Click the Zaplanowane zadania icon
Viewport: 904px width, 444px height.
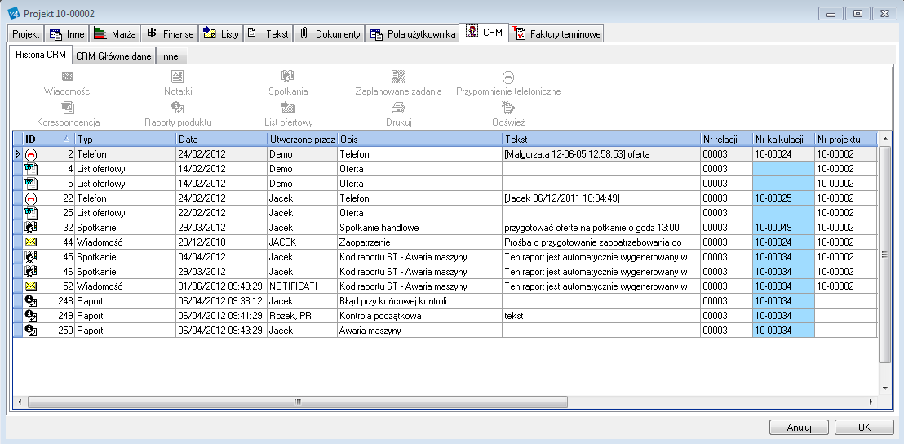pyautogui.click(x=398, y=77)
